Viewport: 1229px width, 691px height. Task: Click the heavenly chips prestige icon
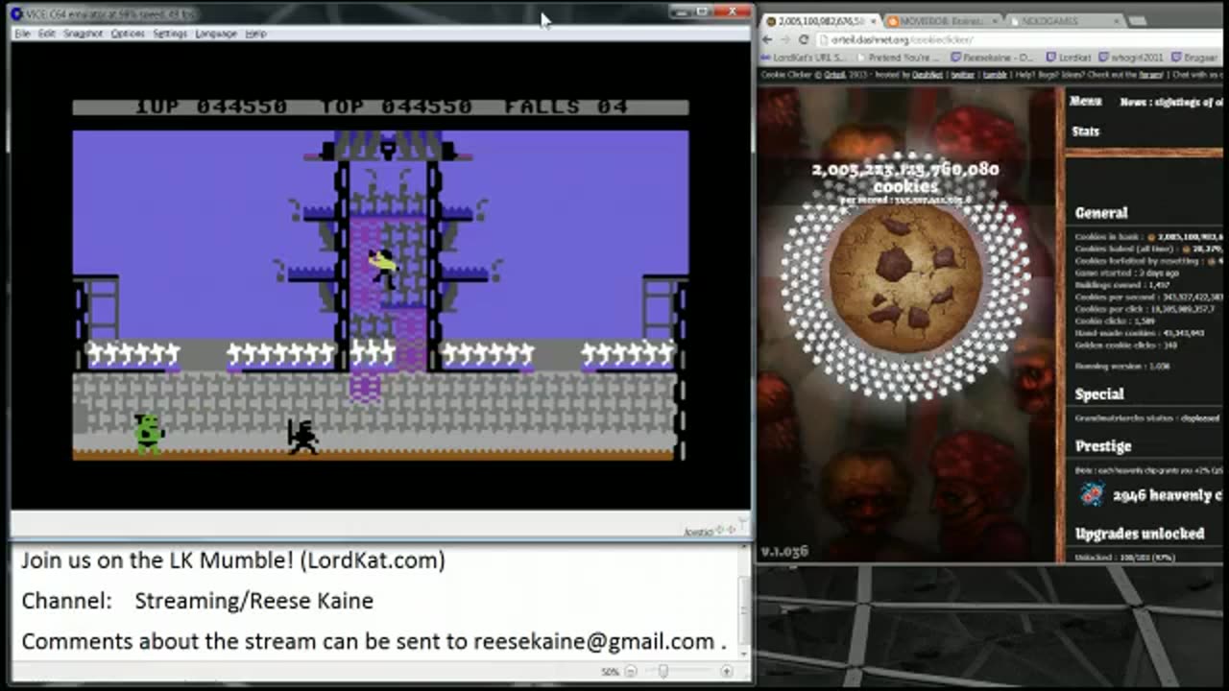coord(1092,494)
